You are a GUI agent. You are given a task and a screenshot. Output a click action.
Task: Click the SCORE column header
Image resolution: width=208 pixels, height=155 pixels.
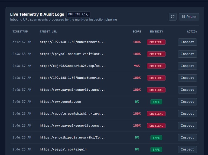[x=137, y=32]
